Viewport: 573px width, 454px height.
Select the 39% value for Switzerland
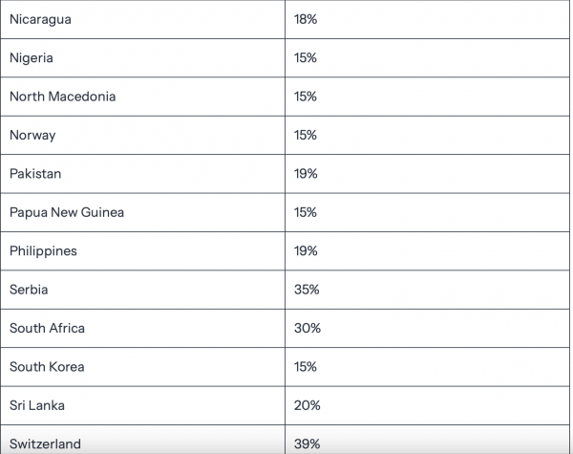point(308,443)
